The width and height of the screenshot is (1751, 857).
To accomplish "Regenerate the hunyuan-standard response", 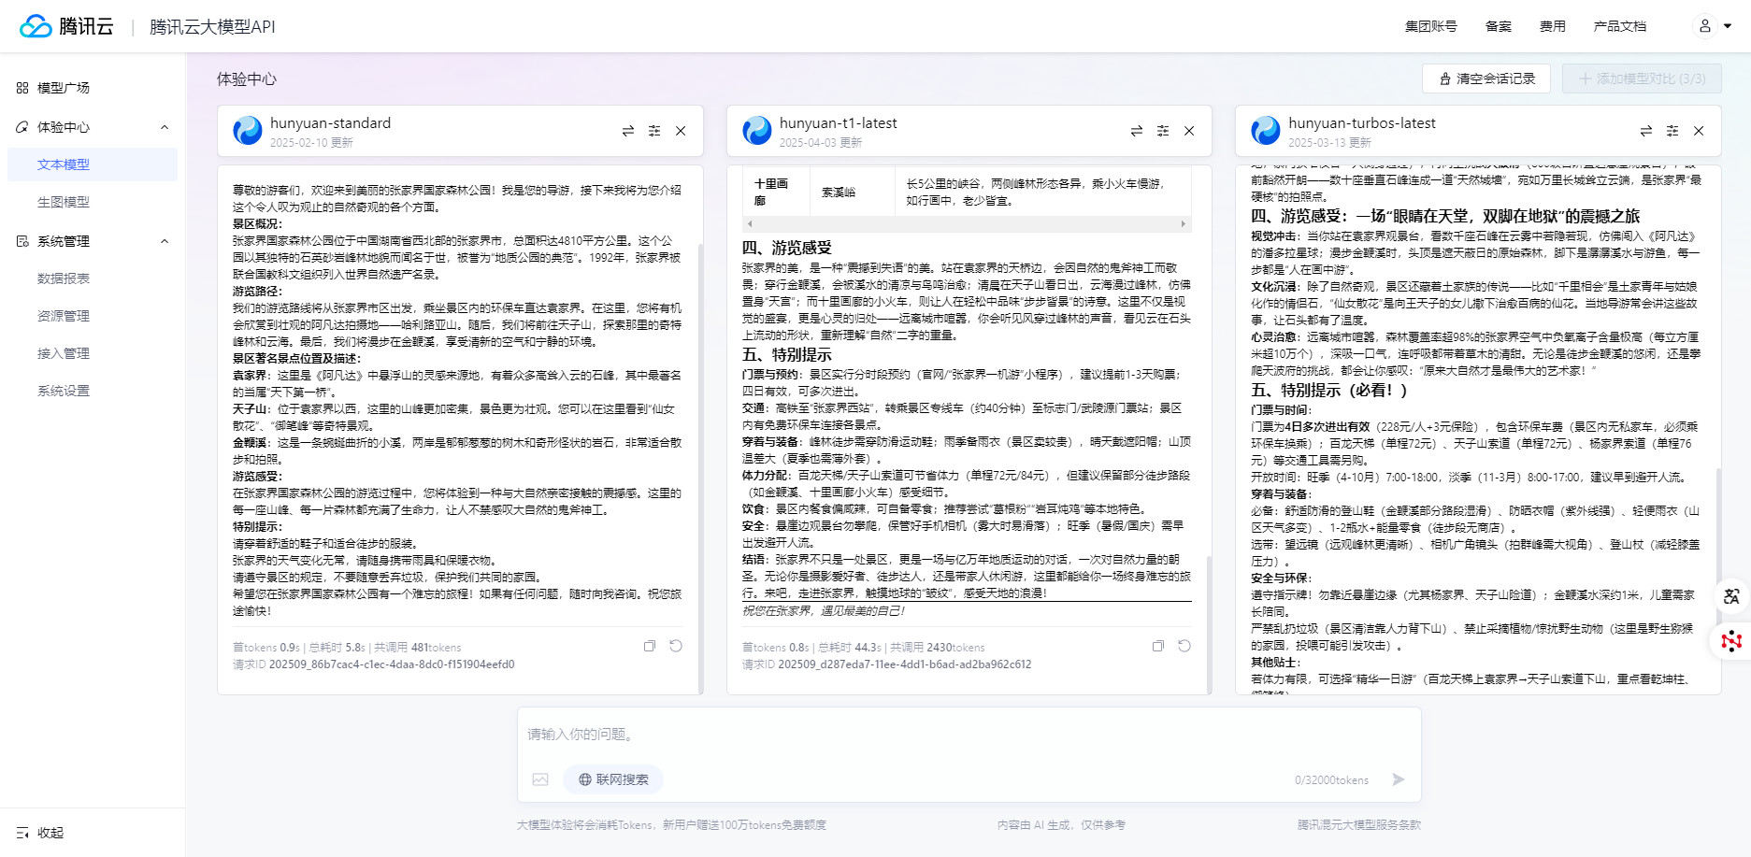I will pos(676,646).
